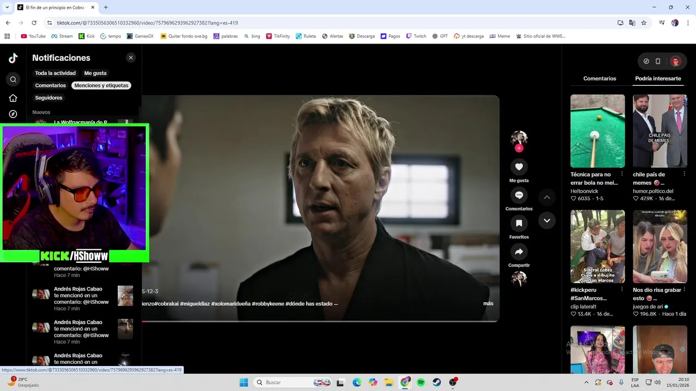Go to the next video arrow

pyautogui.click(x=547, y=220)
